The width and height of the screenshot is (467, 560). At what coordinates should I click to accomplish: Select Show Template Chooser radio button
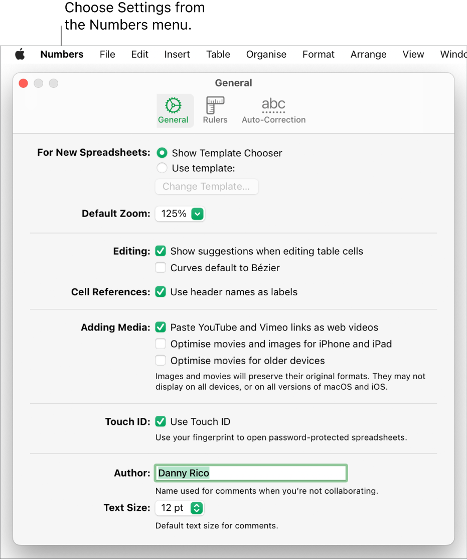coord(162,153)
